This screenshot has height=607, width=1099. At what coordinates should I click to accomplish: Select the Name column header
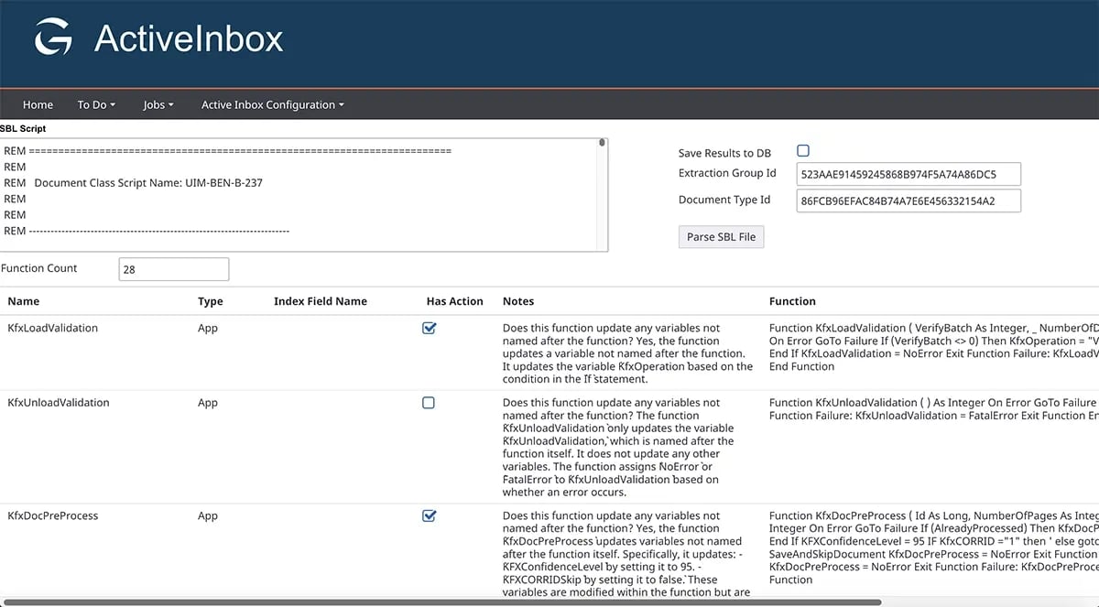24,301
